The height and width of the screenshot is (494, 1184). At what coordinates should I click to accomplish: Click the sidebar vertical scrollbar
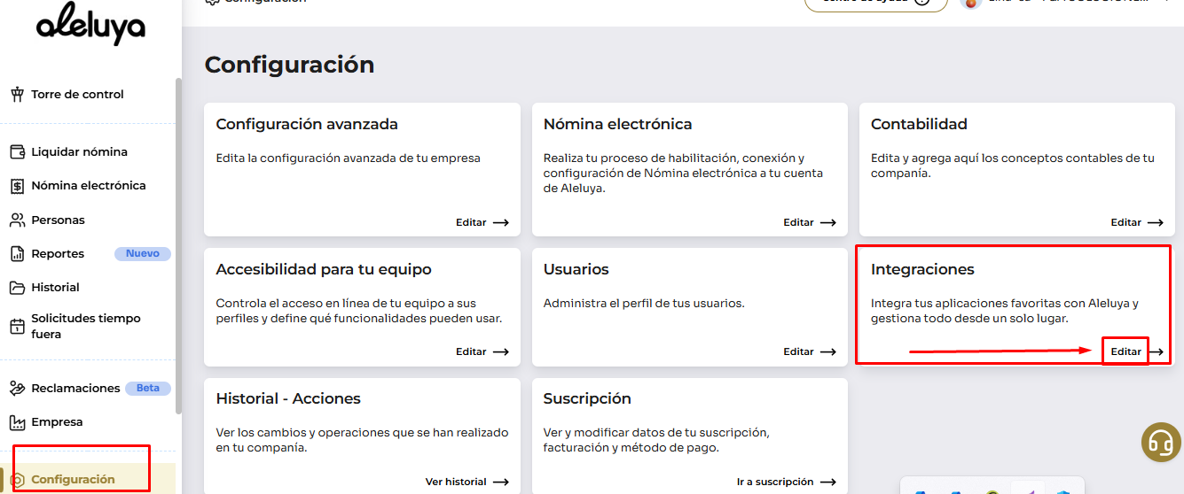[178, 248]
